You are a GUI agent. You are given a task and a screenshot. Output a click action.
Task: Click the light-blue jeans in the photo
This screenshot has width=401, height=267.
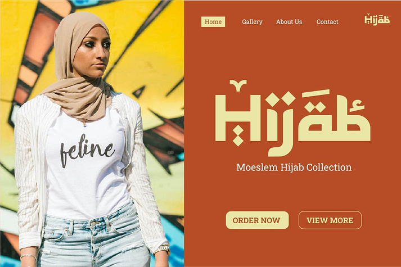[94, 240]
